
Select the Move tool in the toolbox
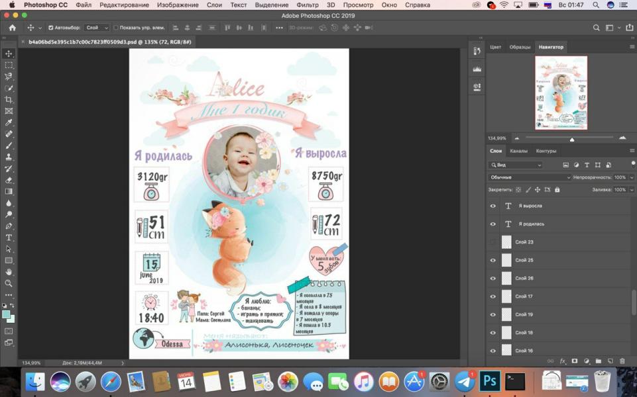(x=9, y=54)
